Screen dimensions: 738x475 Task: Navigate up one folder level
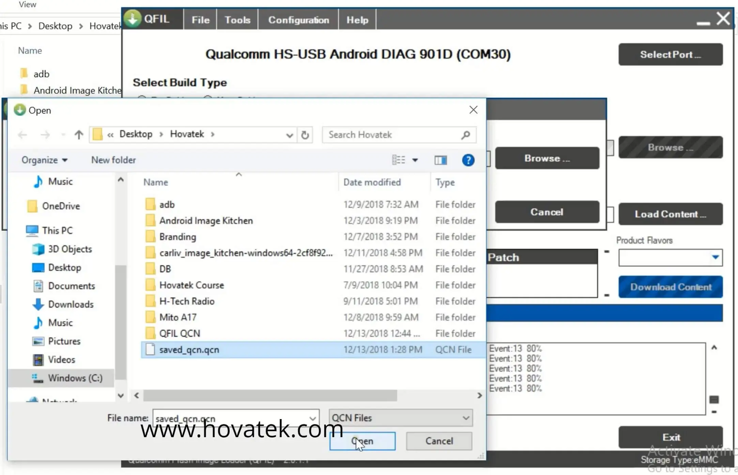tap(78, 134)
